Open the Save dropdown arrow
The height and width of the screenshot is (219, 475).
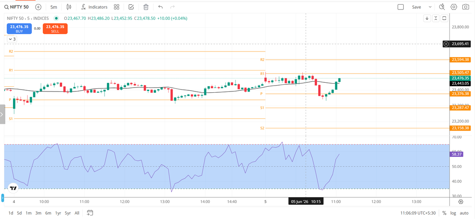(x=430, y=7)
